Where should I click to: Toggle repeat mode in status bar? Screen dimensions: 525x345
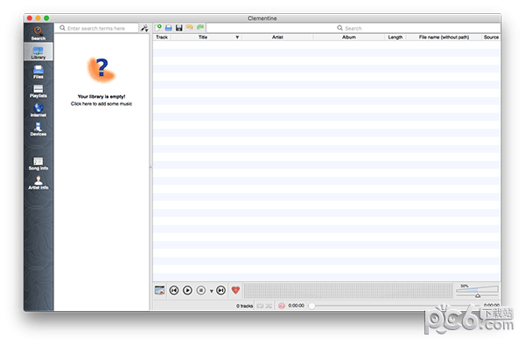[x=260, y=306]
